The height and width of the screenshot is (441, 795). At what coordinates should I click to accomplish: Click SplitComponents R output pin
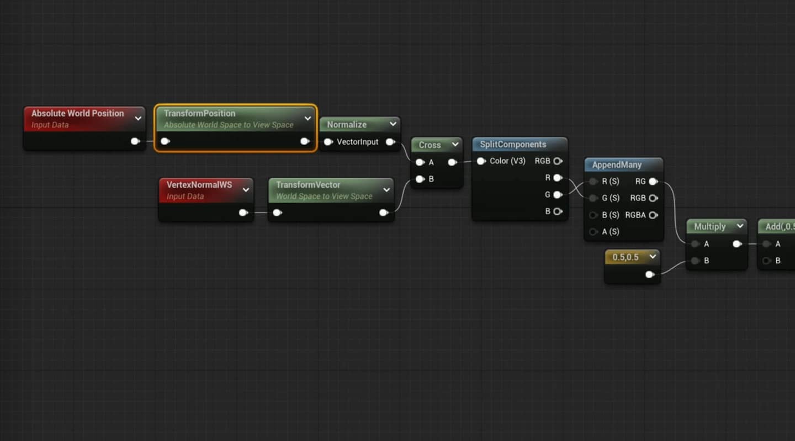[558, 178]
